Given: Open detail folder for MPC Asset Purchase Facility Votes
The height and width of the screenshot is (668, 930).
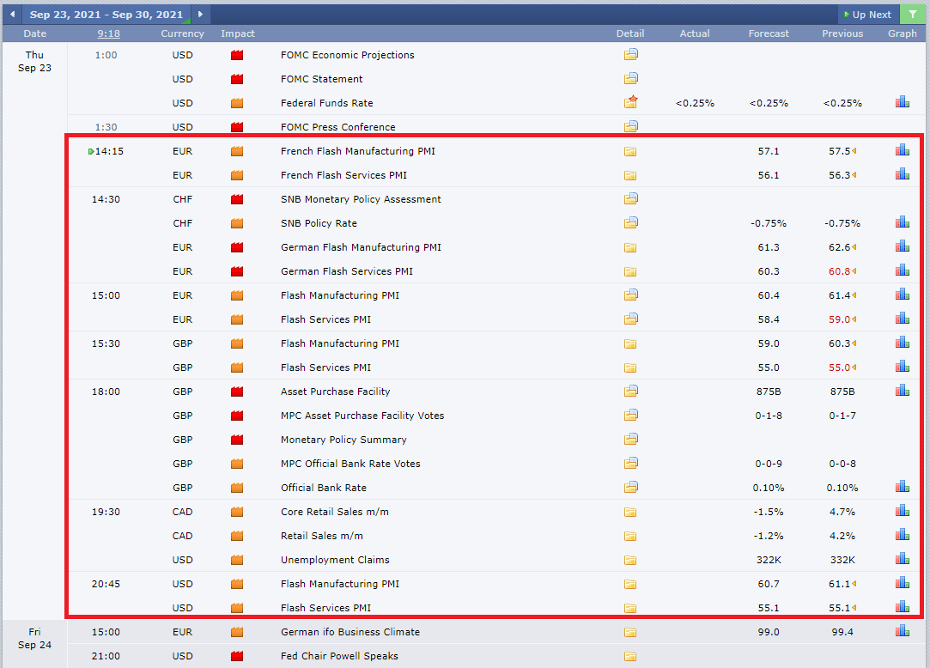Looking at the screenshot, I should tap(630, 415).
